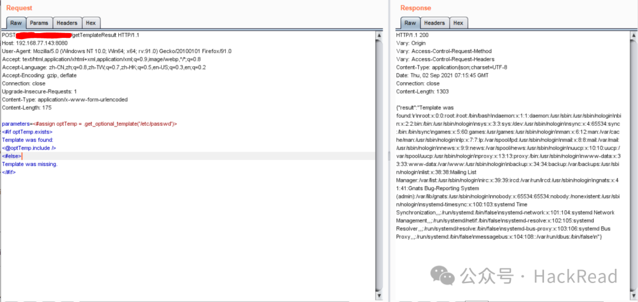The width and height of the screenshot is (638, 302).
Task: Click the Request pane vertical scrollbar track
Action: [x=380, y=165]
